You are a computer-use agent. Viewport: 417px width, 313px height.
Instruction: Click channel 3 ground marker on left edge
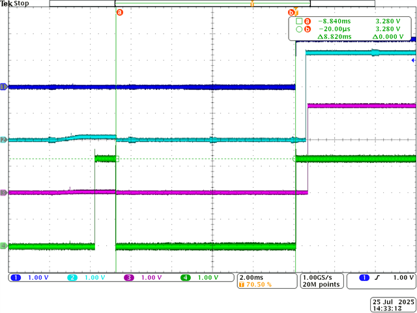[5, 192]
